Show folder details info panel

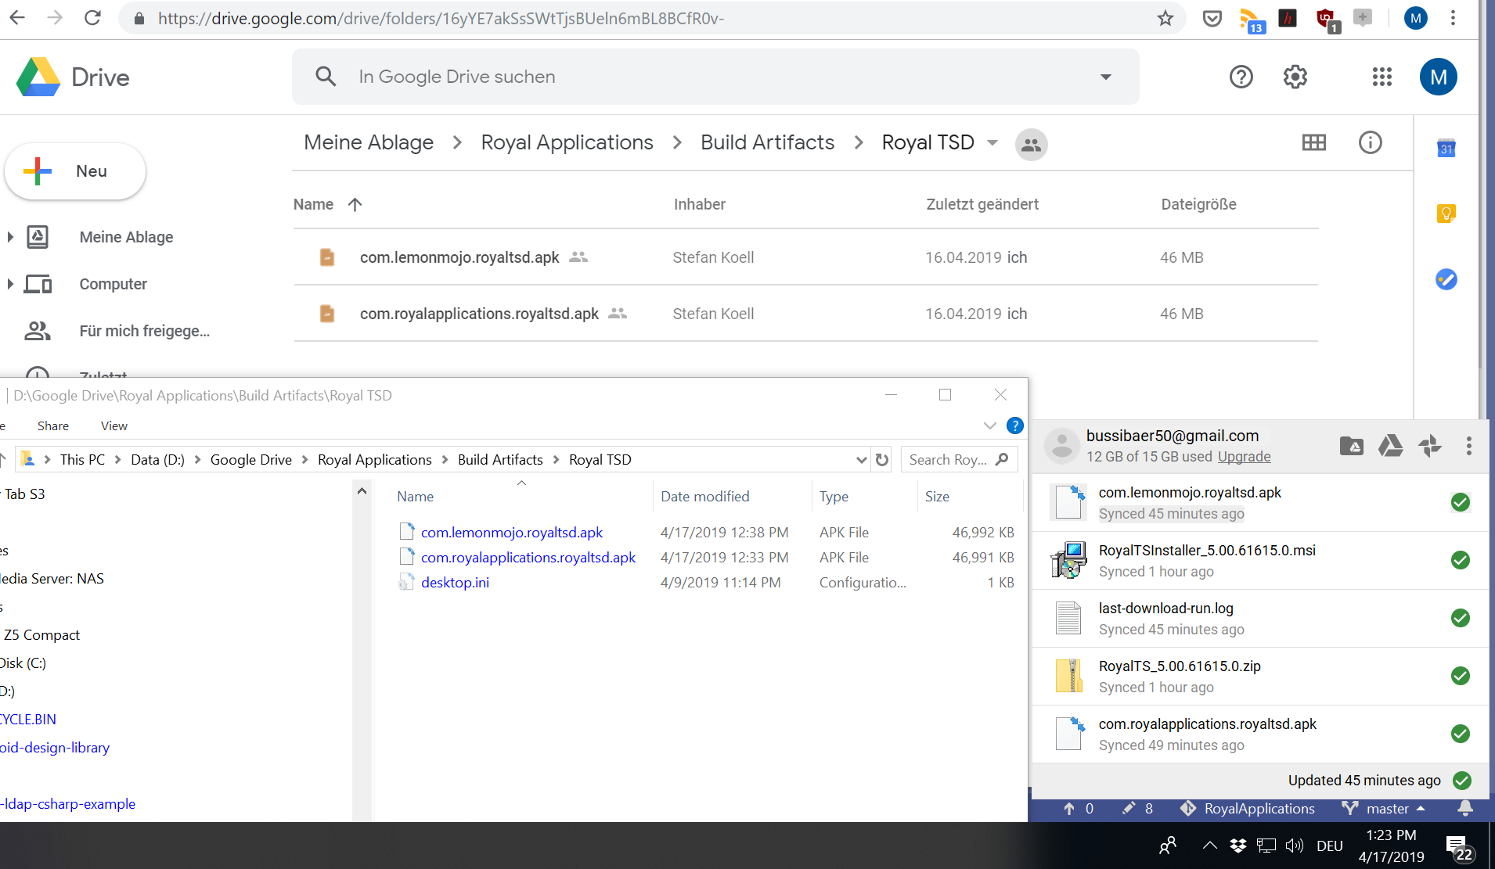point(1371,142)
